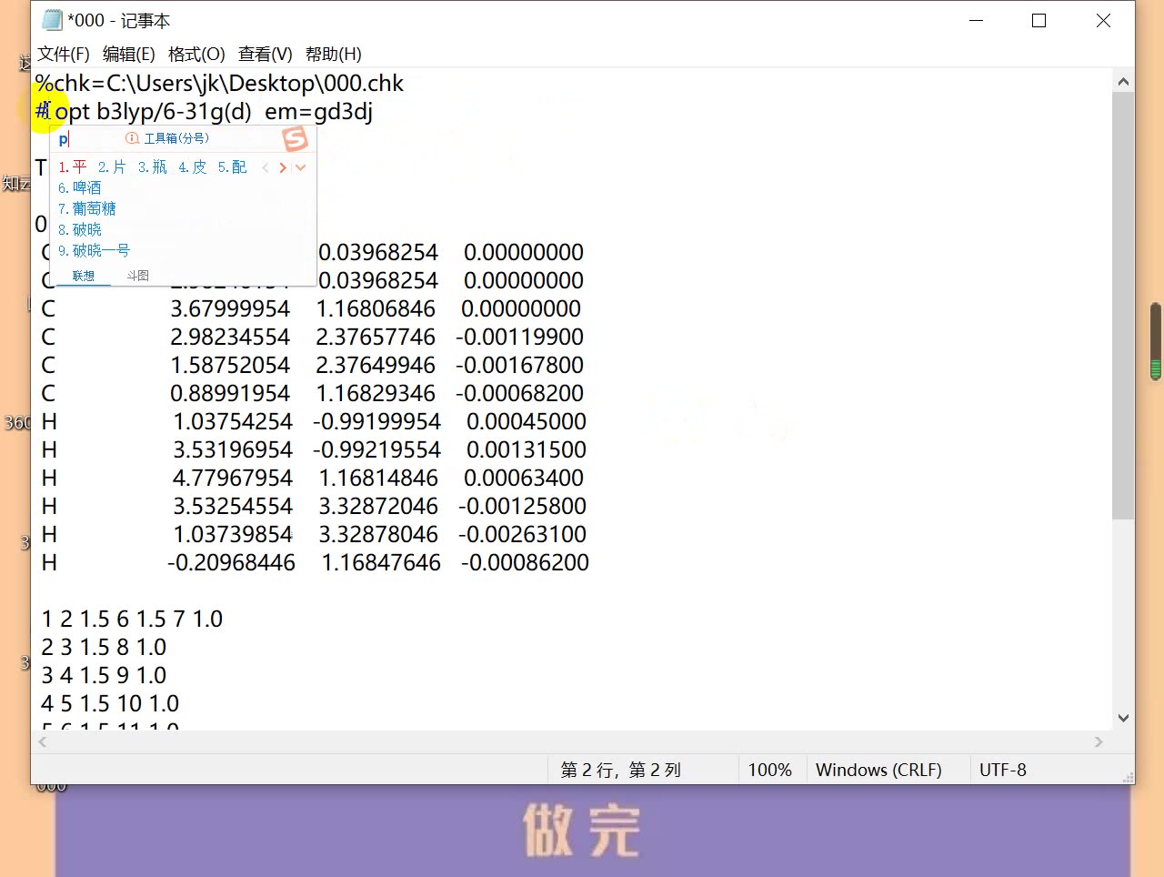Go to next candidate page arrow

(x=283, y=167)
